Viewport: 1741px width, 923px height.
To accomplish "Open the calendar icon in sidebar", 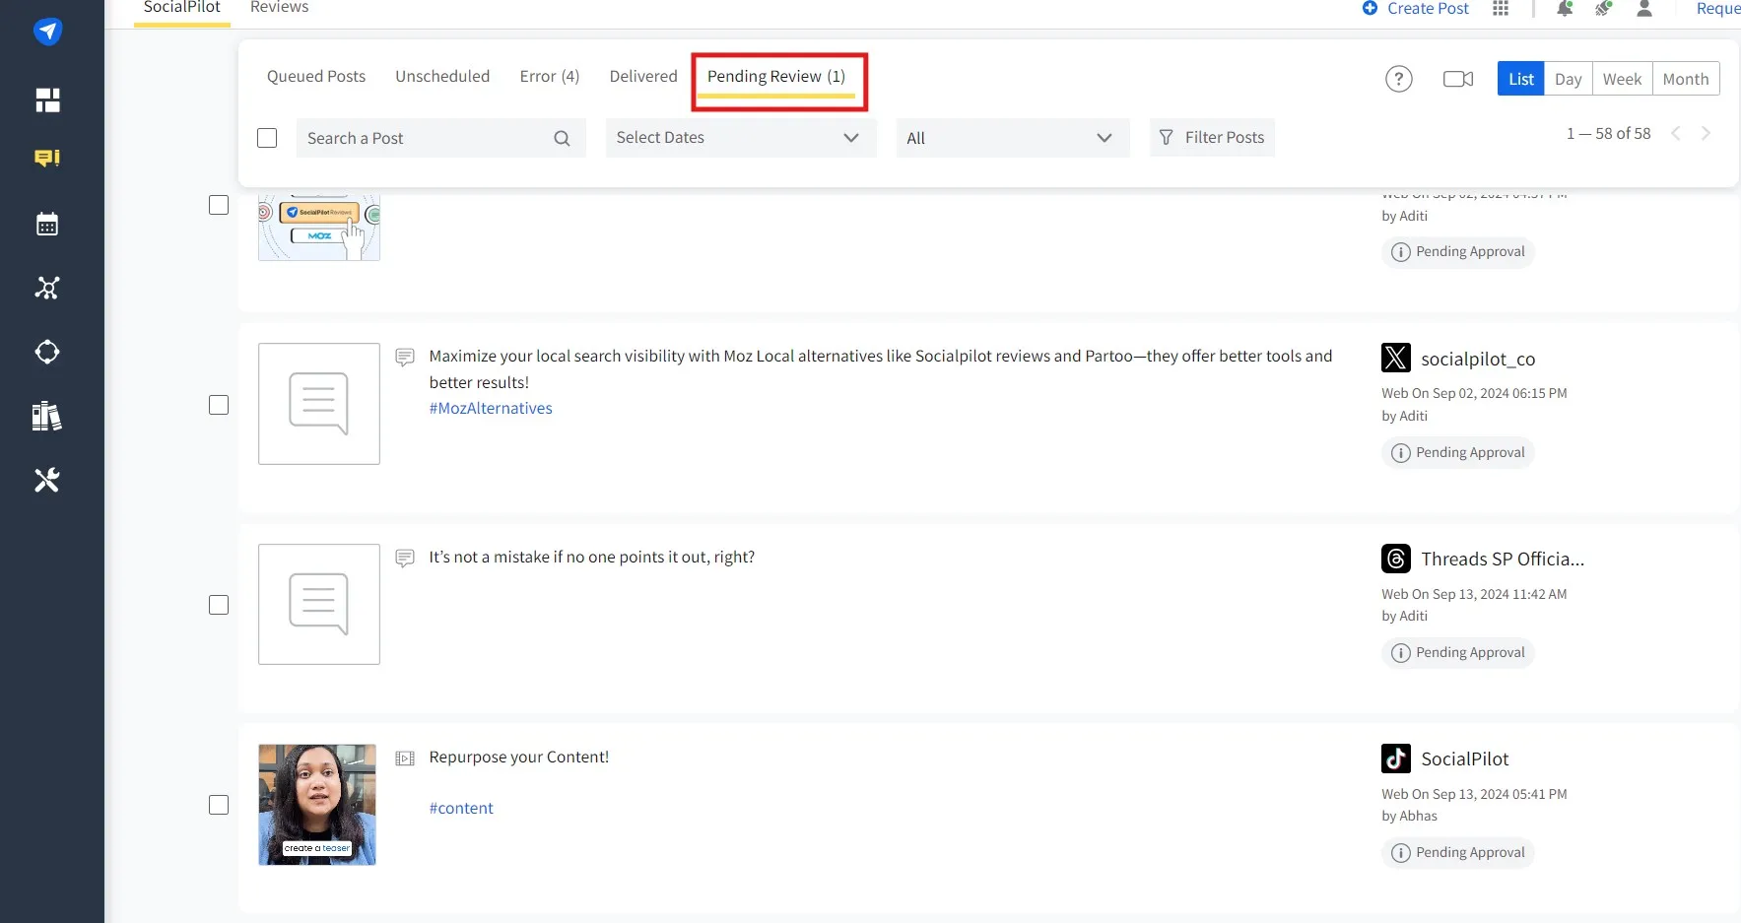I will [47, 225].
